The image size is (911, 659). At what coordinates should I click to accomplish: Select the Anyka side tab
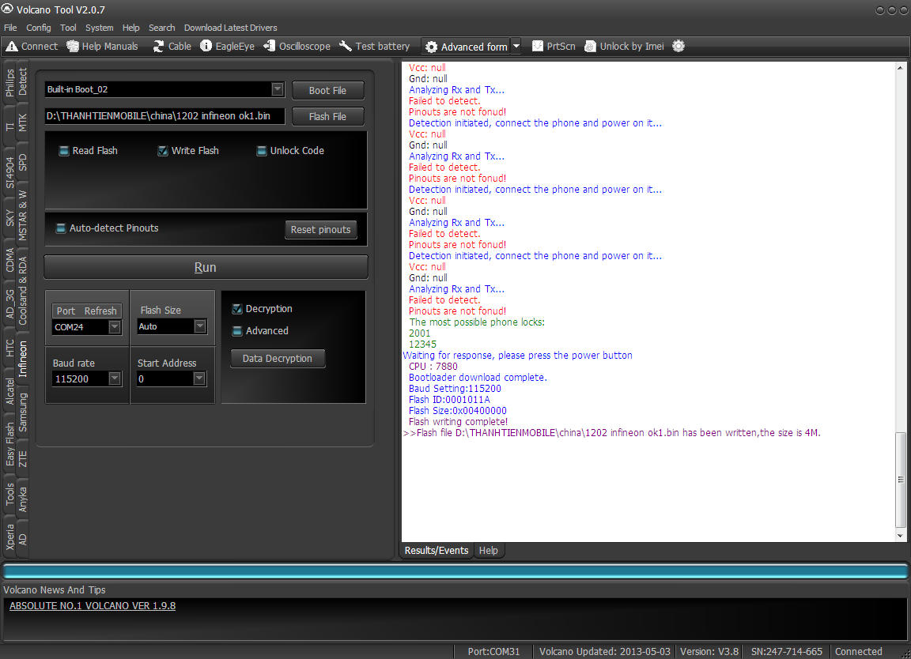[x=22, y=499]
